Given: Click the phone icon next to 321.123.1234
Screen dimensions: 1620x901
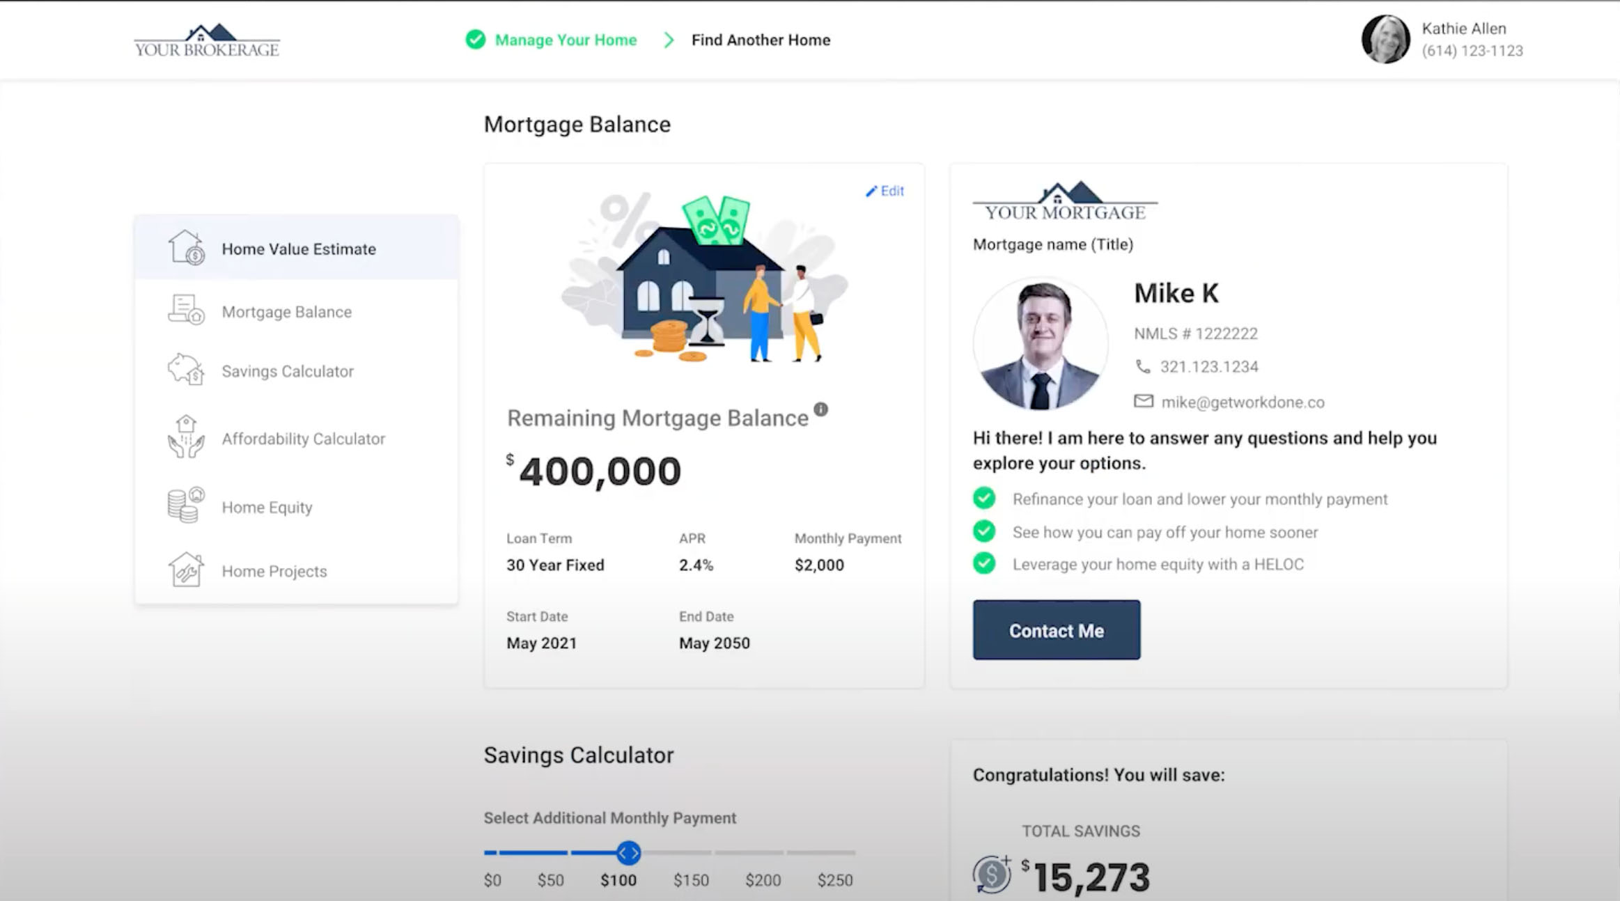Looking at the screenshot, I should click(1143, 366).
